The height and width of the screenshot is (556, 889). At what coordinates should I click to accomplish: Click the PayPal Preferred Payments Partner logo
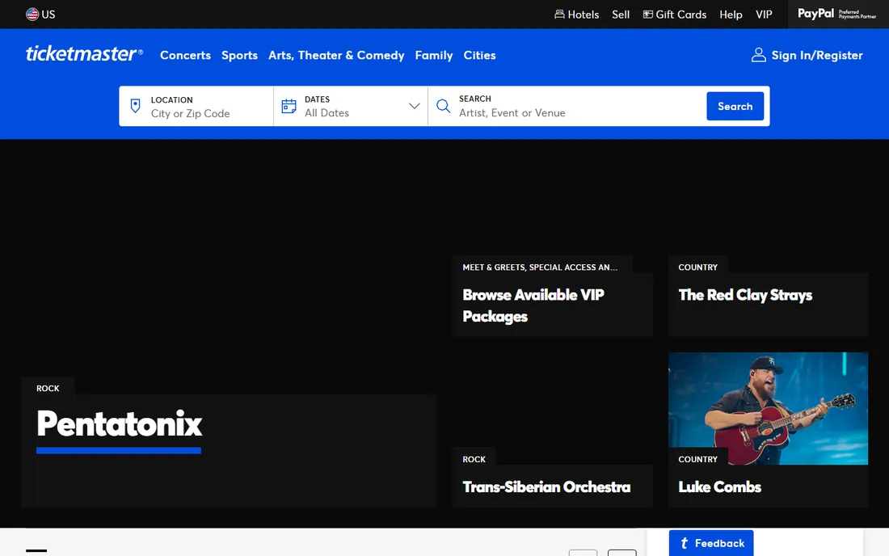coord(836,14)
